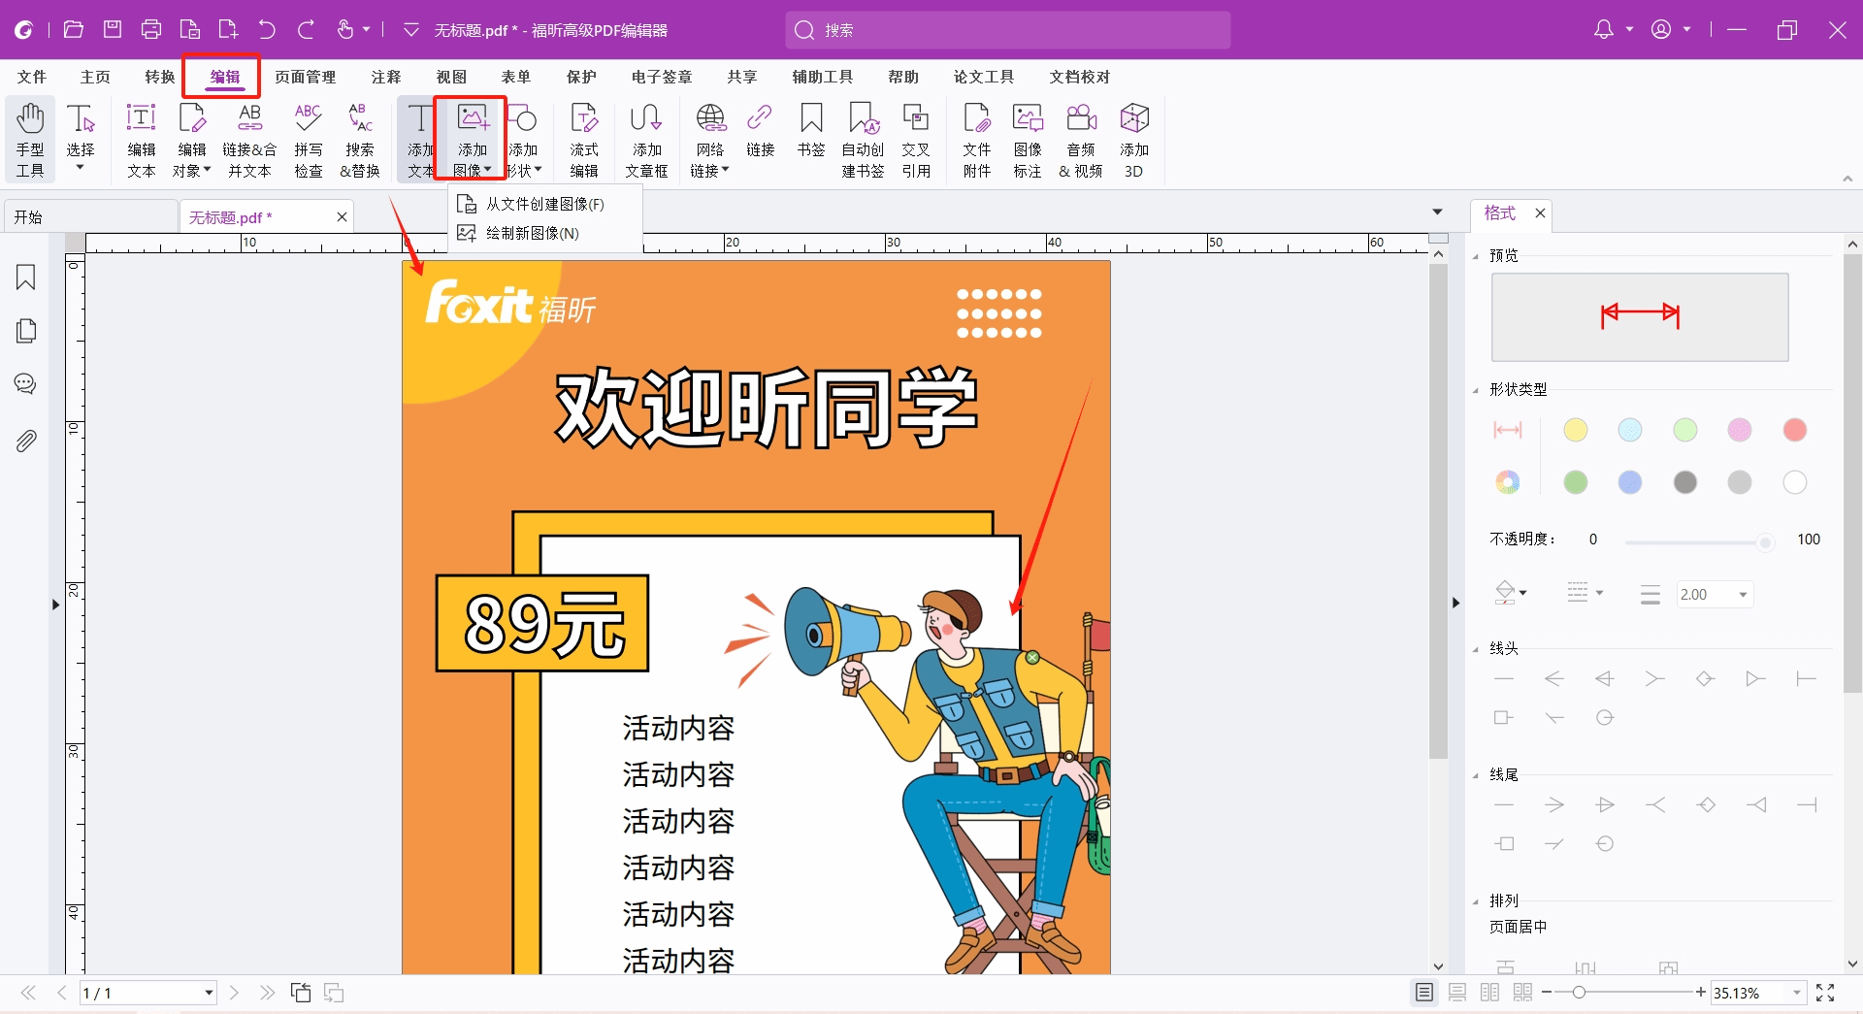This screenshot has width=1863, height=1014.
Task: Click the 流式编辑 button
Action: pos(583,140)
